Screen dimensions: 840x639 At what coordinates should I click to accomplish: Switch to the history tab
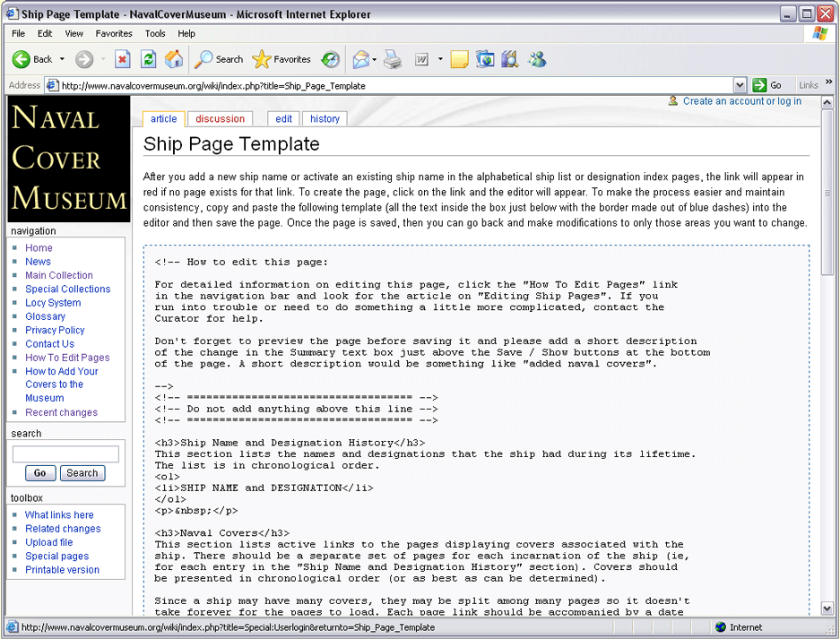pos(325,118)
